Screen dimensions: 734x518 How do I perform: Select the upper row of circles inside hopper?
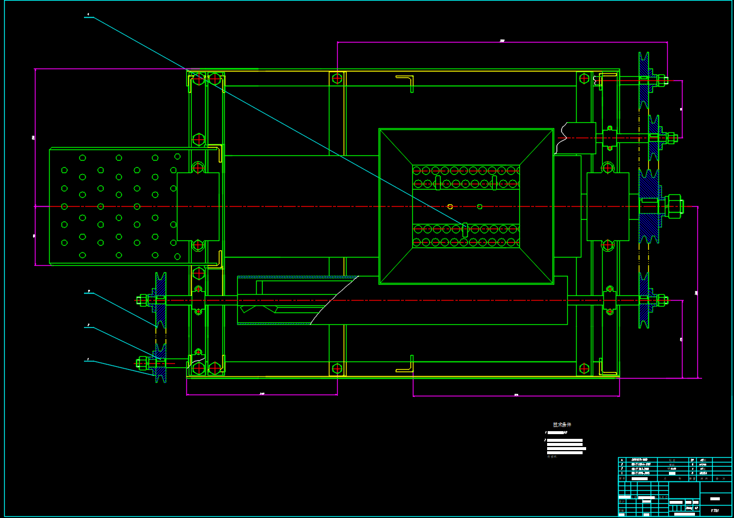[466, 171]
